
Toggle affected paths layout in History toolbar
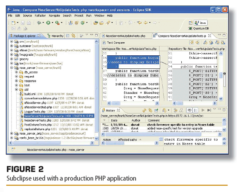tap(196, 110)
